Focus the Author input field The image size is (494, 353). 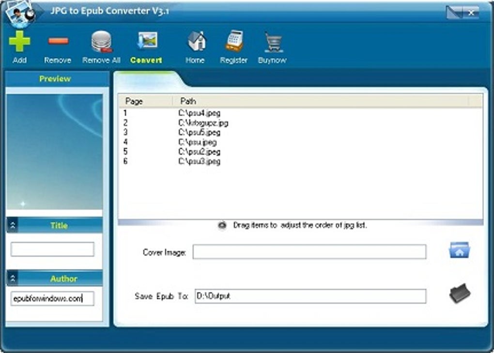click(x=52, y=299)
